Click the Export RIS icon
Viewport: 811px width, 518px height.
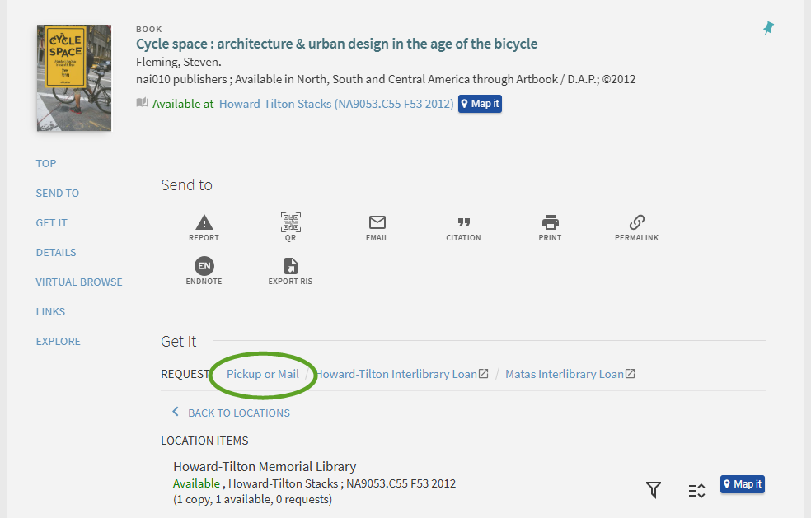coord(290,267)
